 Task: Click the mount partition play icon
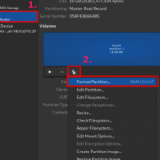coord(50,72)
